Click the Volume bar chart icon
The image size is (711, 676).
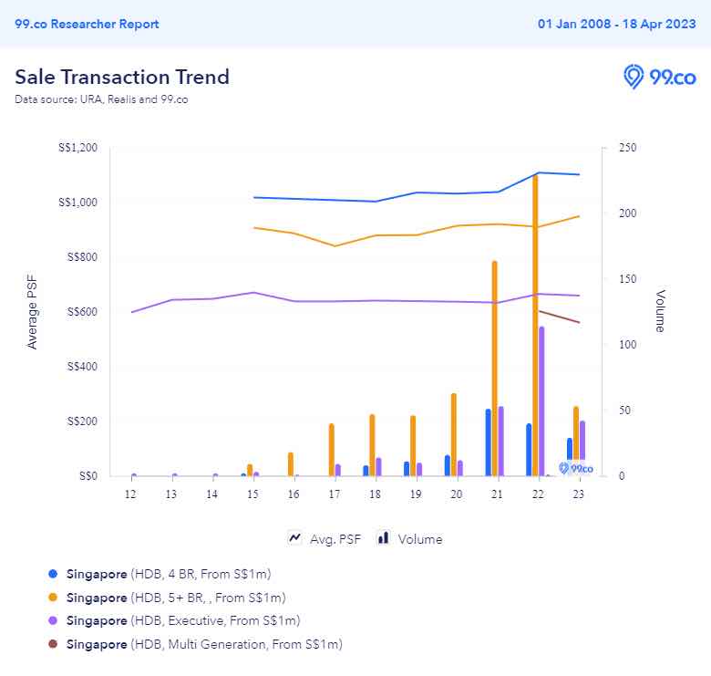tap(384, 538)
